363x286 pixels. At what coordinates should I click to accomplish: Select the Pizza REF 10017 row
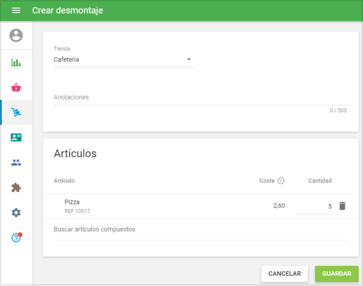coord(136,205)
